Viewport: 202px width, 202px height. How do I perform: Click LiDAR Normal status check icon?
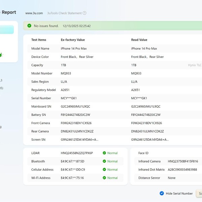(x=104, y=153)
